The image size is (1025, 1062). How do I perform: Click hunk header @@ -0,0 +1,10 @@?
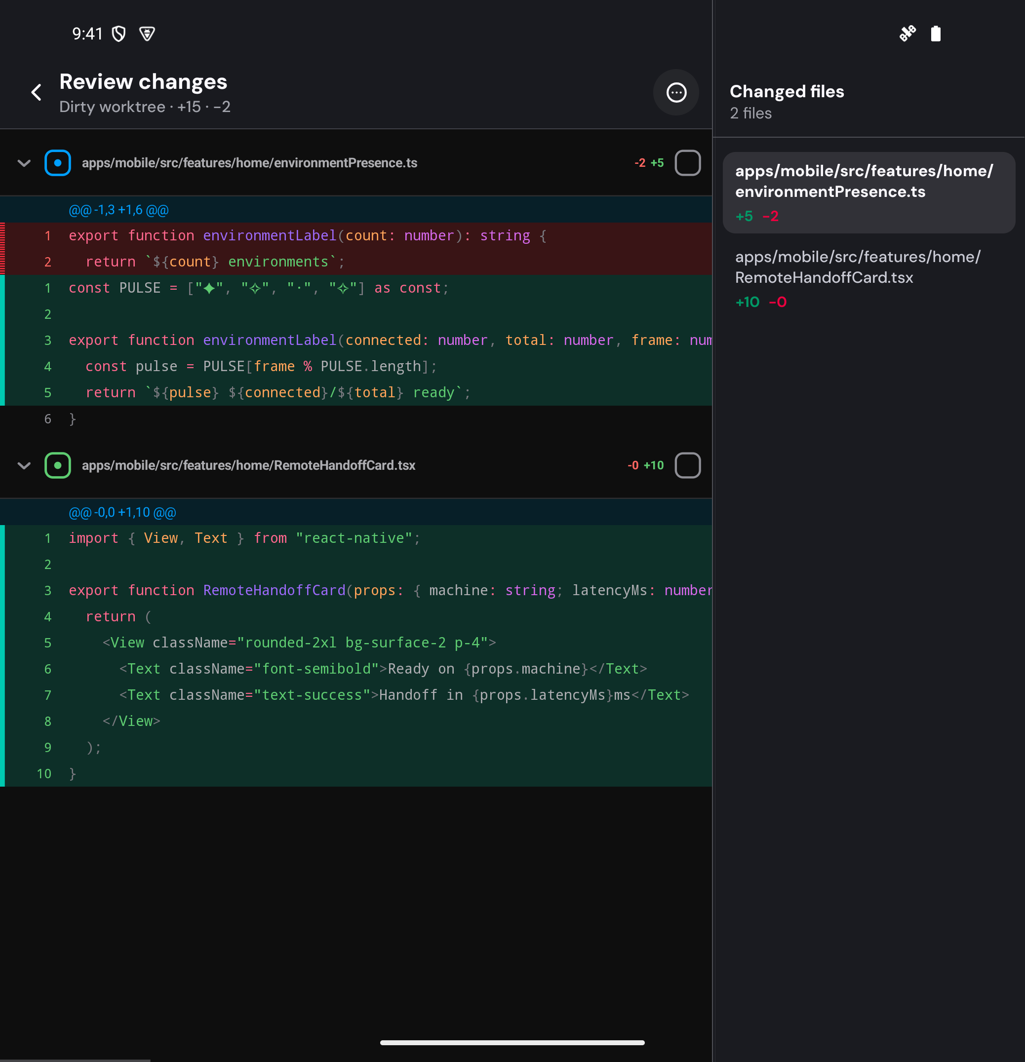coord(122,512)
